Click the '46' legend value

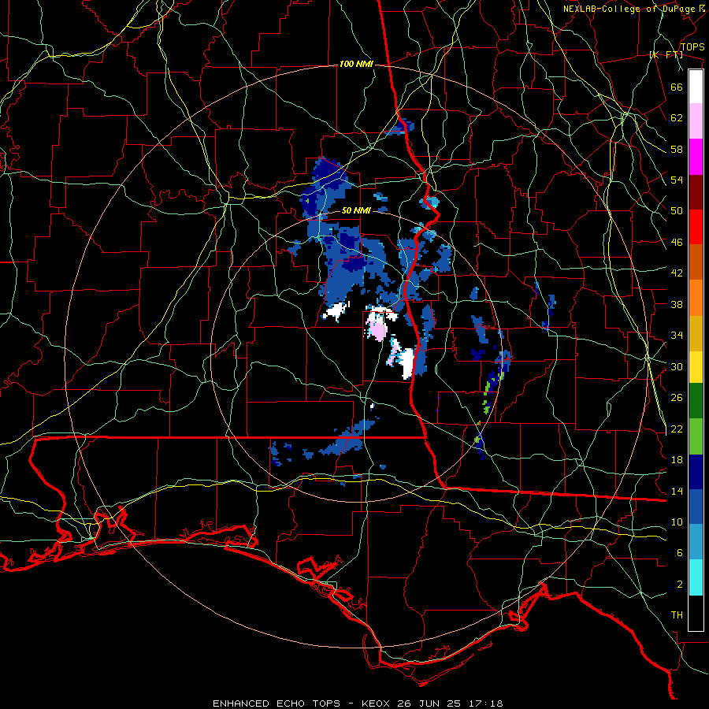click(677, 243)
